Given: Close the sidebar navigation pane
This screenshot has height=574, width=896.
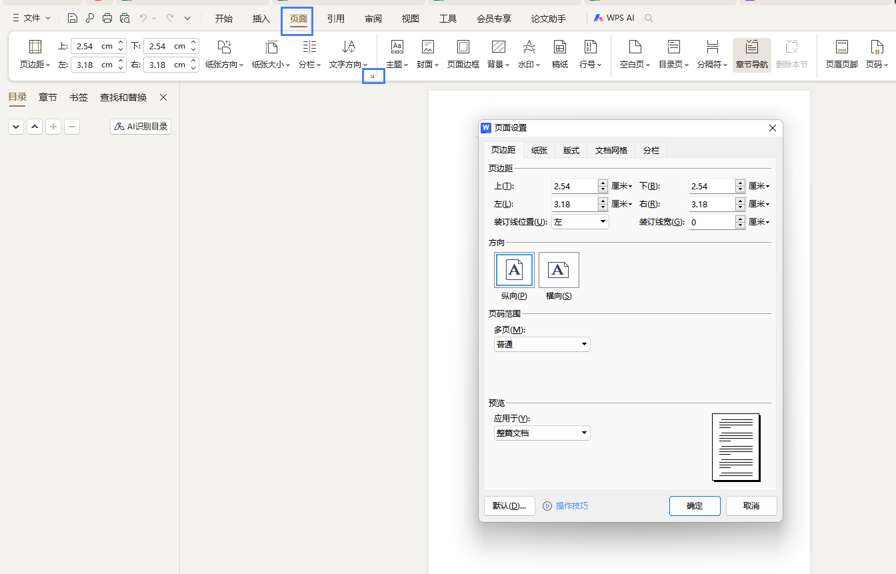Looking at the screenshot, I should coord(163,97).
